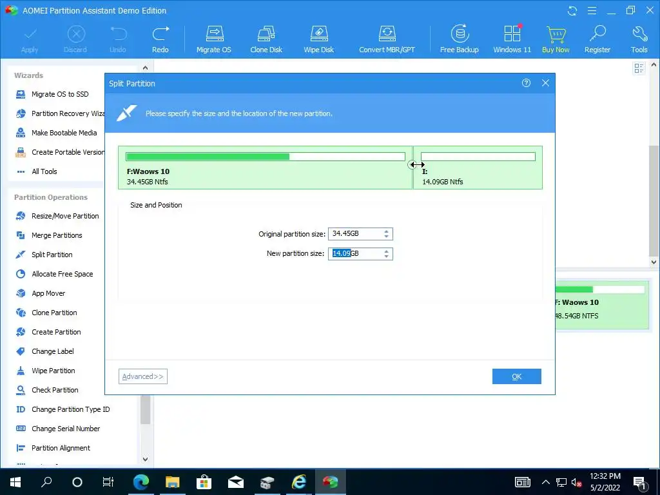Viewport: 660px width, 495px height.
Task: Open All Tools in the sidebar
Action: 36,171
